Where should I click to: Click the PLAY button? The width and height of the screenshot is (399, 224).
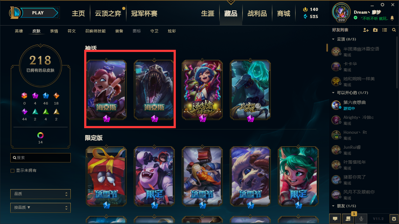click(x=38, y=13)
